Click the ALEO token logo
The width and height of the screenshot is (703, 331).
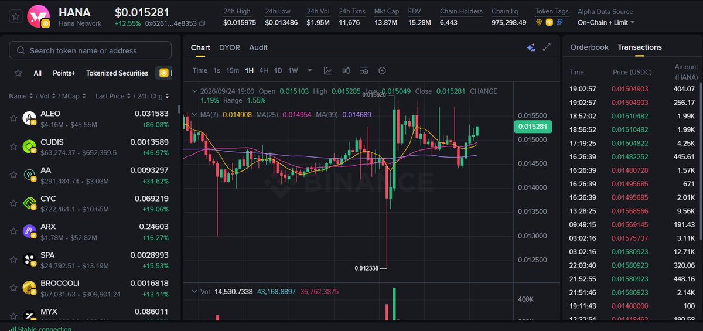29,118
